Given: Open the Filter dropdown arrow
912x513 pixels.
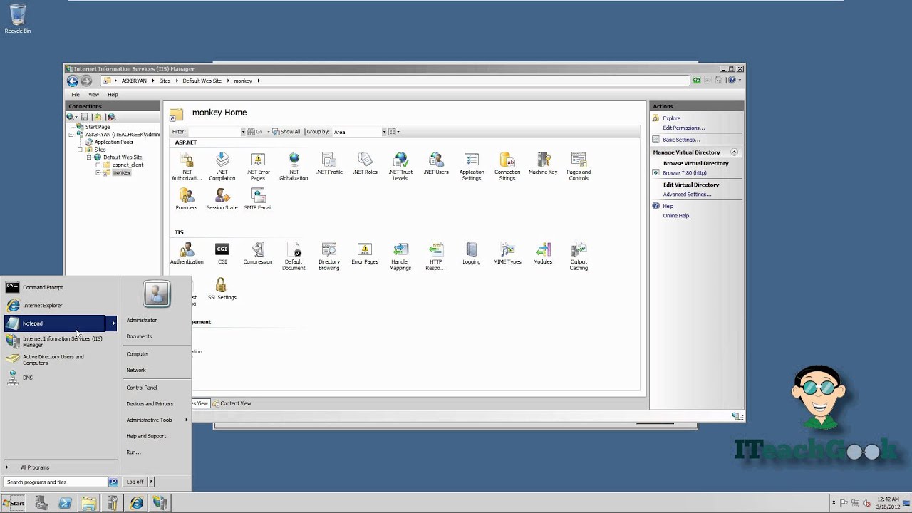Looking at the screenshot, I should click(x=243, y=132).
